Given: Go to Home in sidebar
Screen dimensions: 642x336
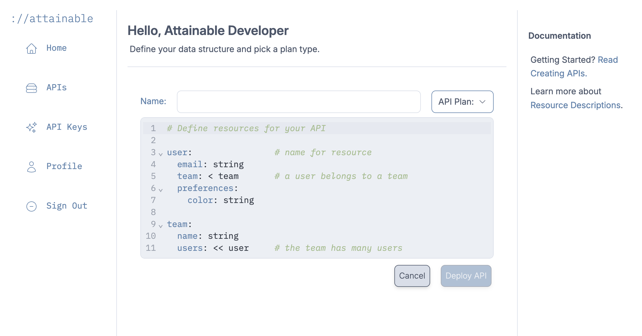Looking at the screenshot, I should (x=57, y=48).
